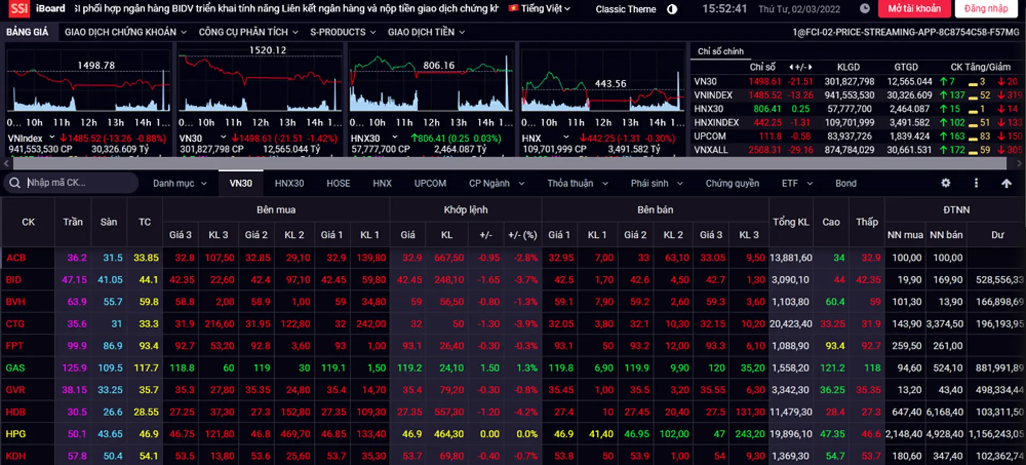Click Classic Theme link
Screen dimensions: 1026x465
626,9
